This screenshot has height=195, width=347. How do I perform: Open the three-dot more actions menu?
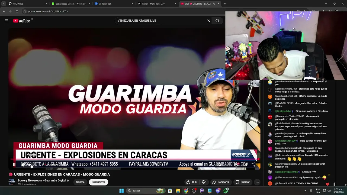(257, 182)
